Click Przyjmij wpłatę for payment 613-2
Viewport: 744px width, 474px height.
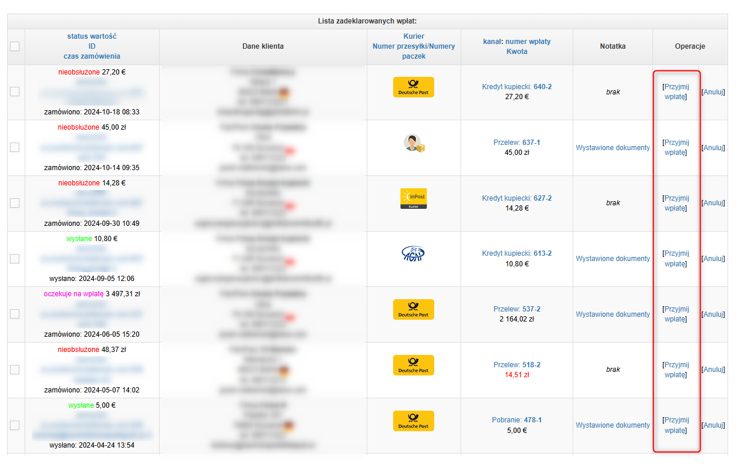pos(676,259)
